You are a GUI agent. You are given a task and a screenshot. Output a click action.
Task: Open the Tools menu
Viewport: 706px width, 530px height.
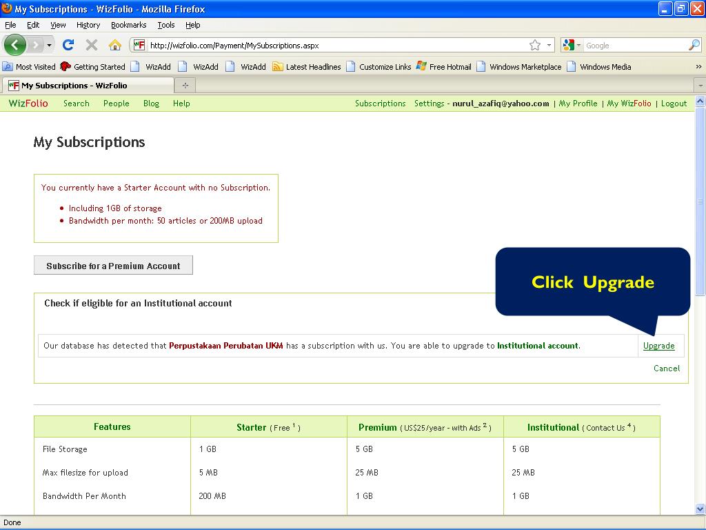(x=165, y=25)
